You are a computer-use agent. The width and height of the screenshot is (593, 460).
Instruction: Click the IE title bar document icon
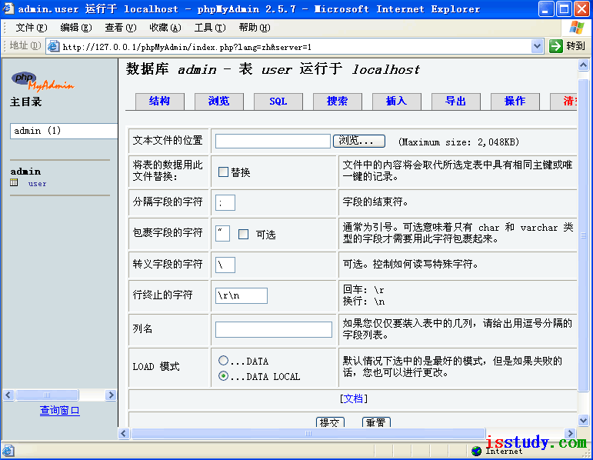[8, 8]
